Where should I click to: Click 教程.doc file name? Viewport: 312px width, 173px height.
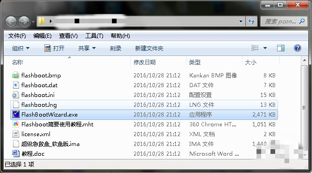(33, 153)
